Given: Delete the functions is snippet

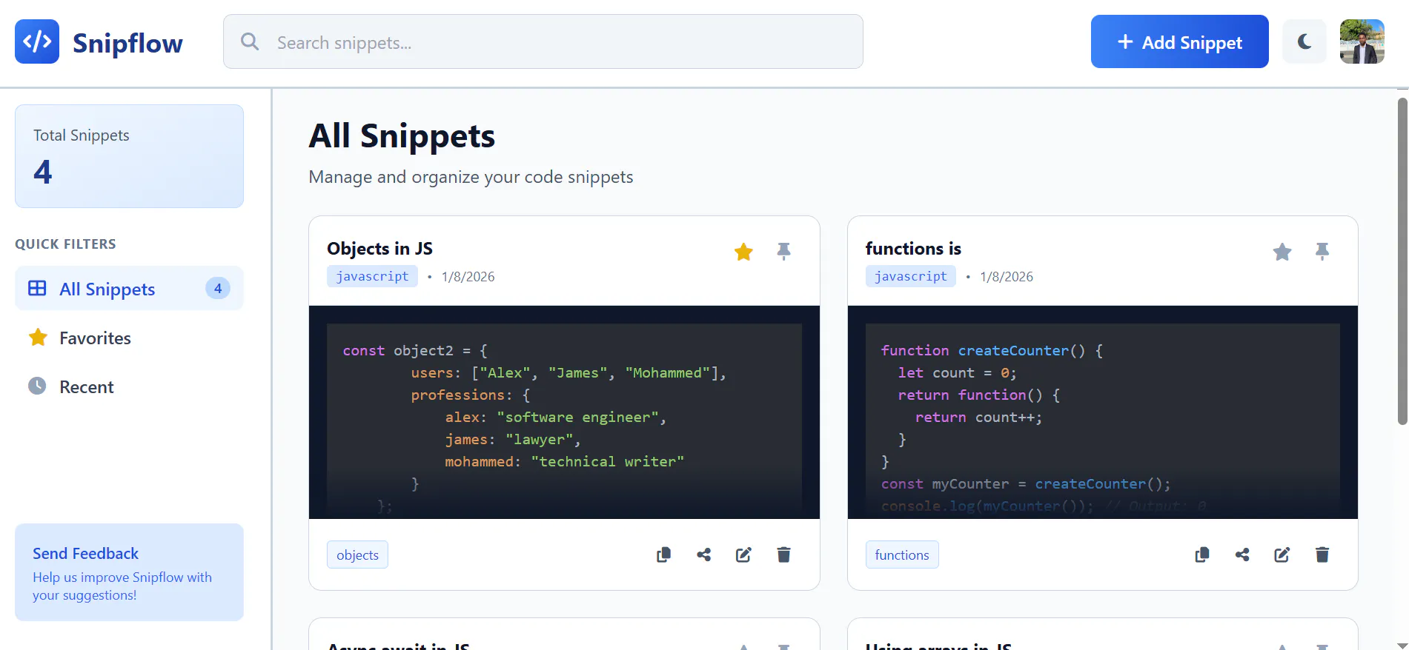Looking at the screenshot, I should tap(1322, 554).
